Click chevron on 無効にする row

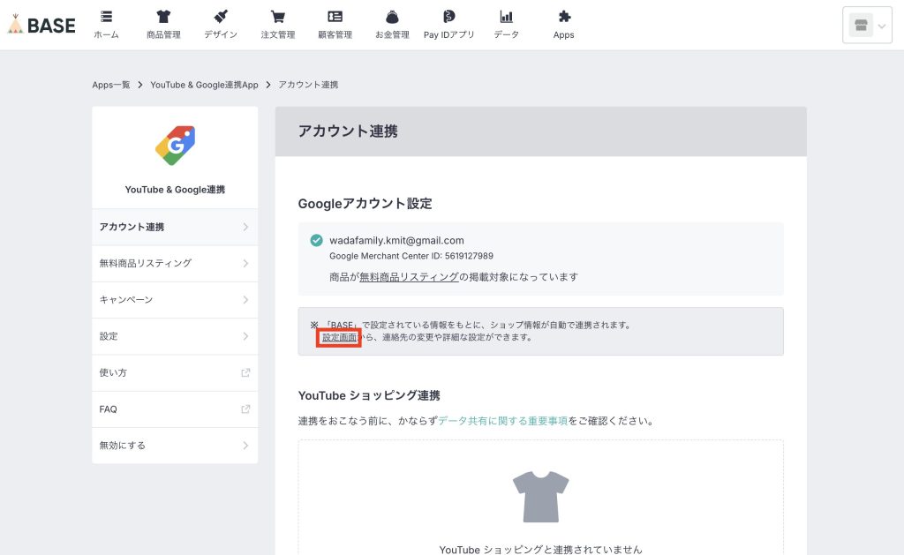(x=245, y=446)
